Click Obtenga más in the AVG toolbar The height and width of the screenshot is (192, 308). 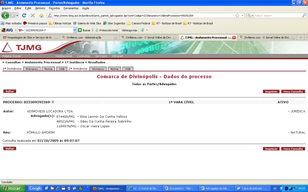tap(129, 30)
